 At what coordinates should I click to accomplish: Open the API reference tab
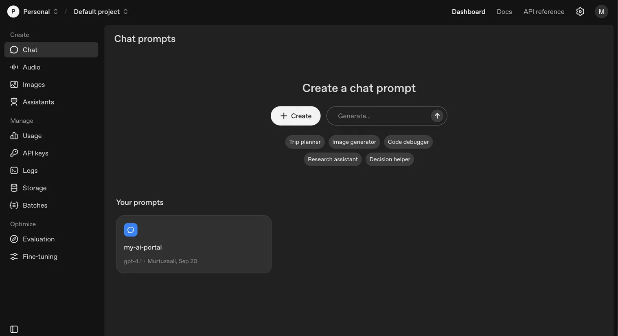pos(543,12)
